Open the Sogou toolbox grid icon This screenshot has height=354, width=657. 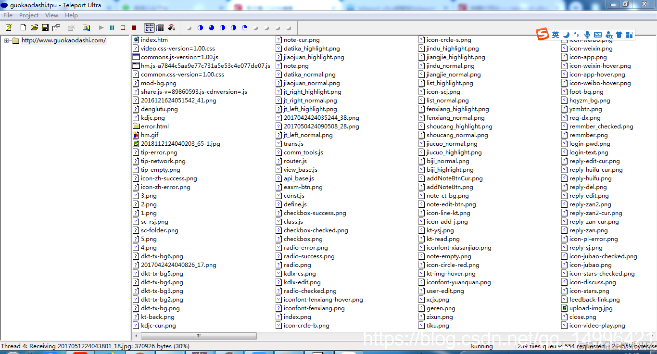[x=630, y=35]
